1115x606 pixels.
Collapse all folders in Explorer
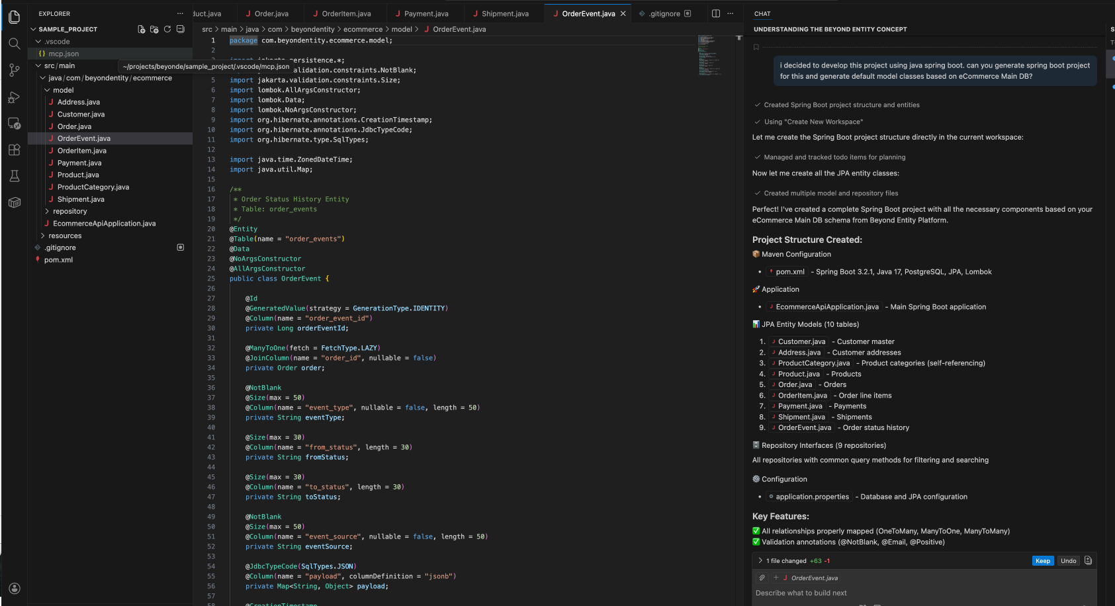[180, 29]
